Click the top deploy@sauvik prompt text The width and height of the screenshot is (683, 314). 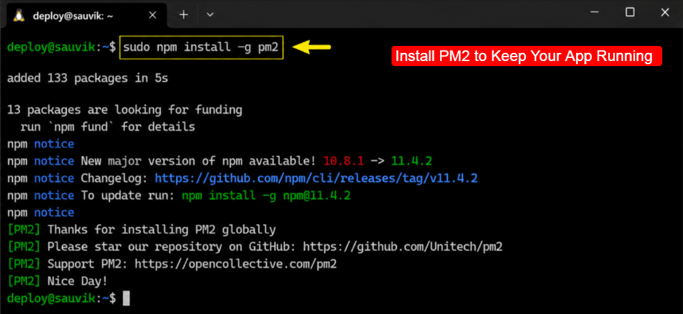click(62, 47)
